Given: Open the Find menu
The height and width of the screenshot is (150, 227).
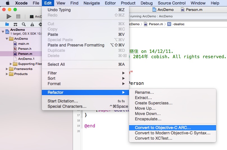Looking at the screenshot, I should click(x=74, y=3).
